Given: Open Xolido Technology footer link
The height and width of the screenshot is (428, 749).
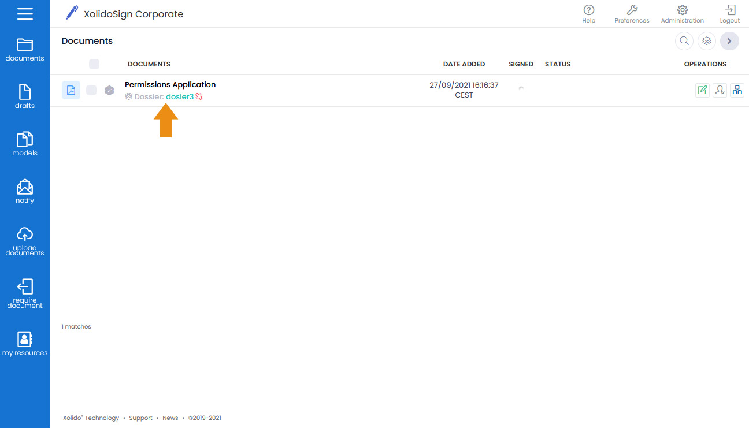Looking at the screenshot, I should pos(91,418).
